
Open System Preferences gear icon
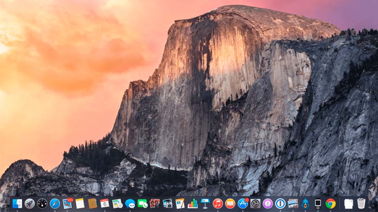click(x=255, y=204)
